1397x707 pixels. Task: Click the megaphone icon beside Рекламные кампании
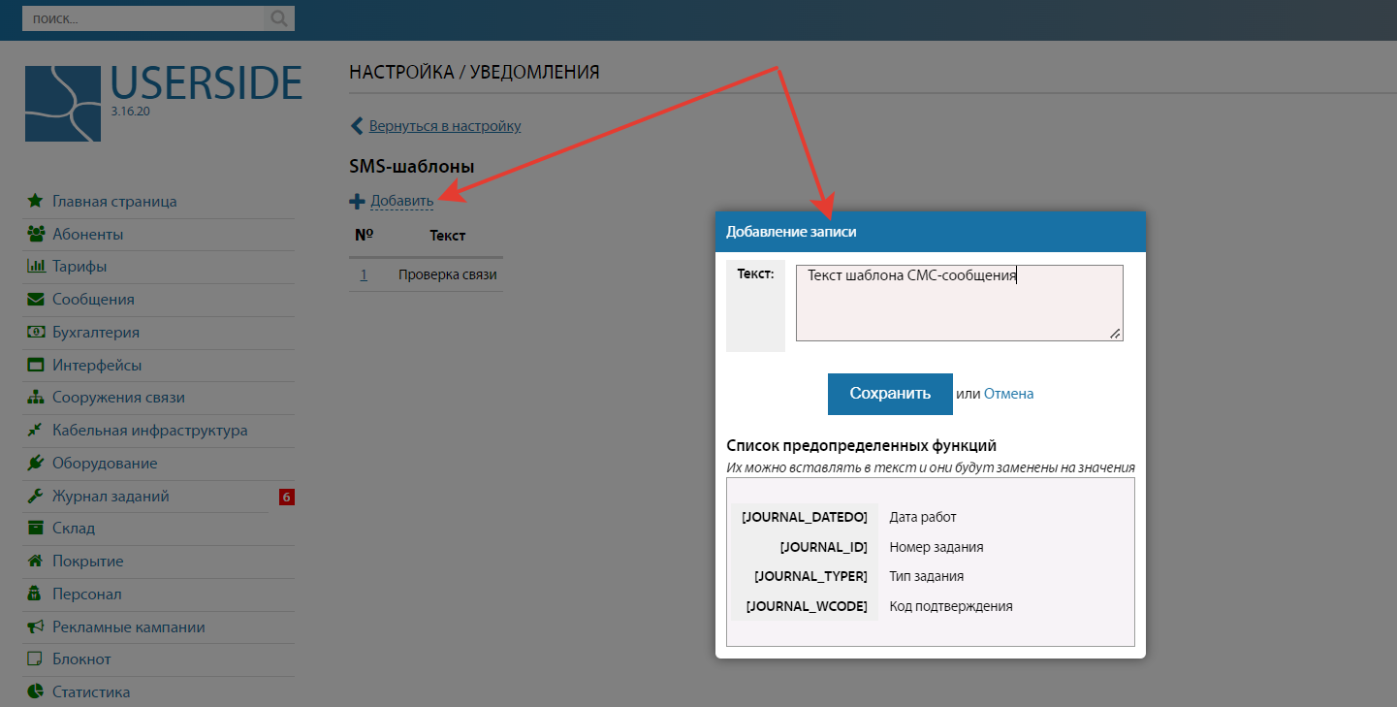point(36,627)
